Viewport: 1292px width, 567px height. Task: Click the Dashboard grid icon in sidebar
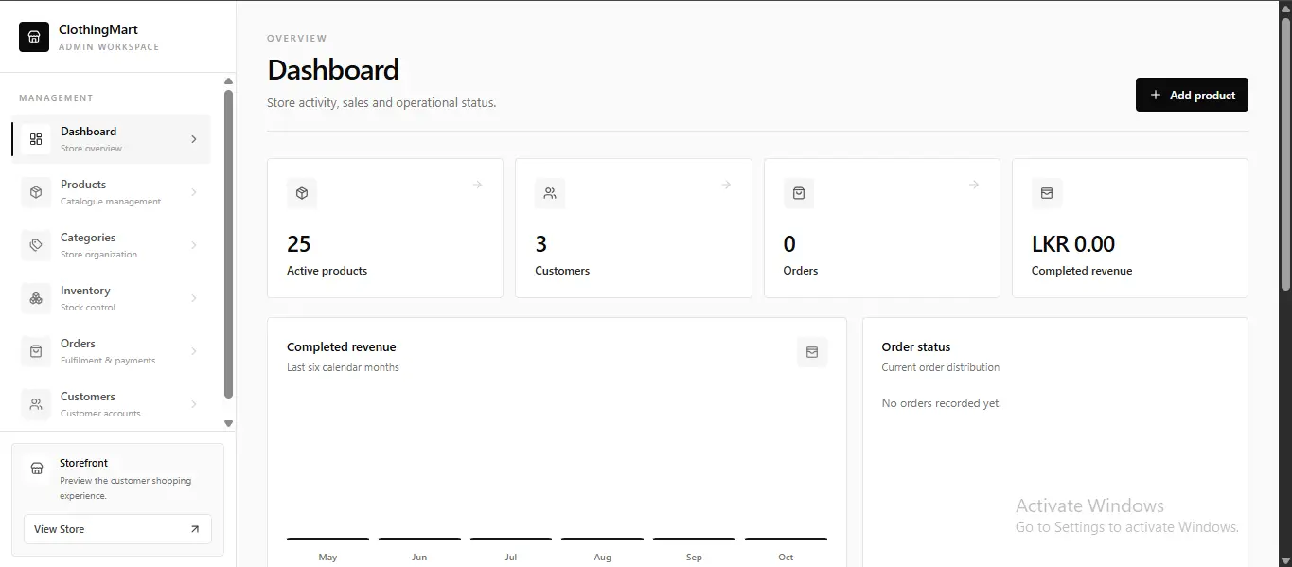tap(36, 139)
